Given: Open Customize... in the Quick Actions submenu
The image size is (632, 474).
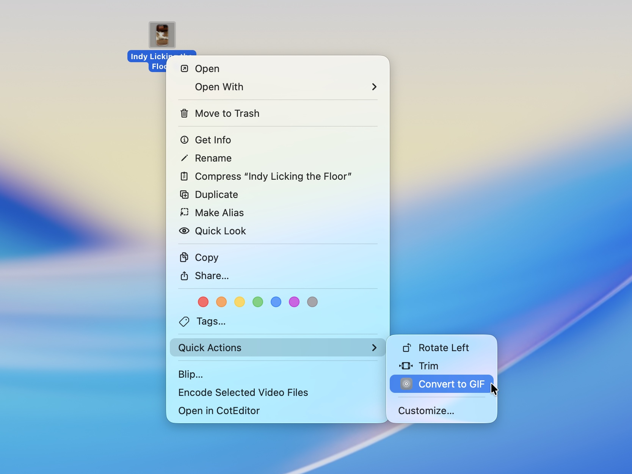Looking at the screenshot, I should point(426,411).
